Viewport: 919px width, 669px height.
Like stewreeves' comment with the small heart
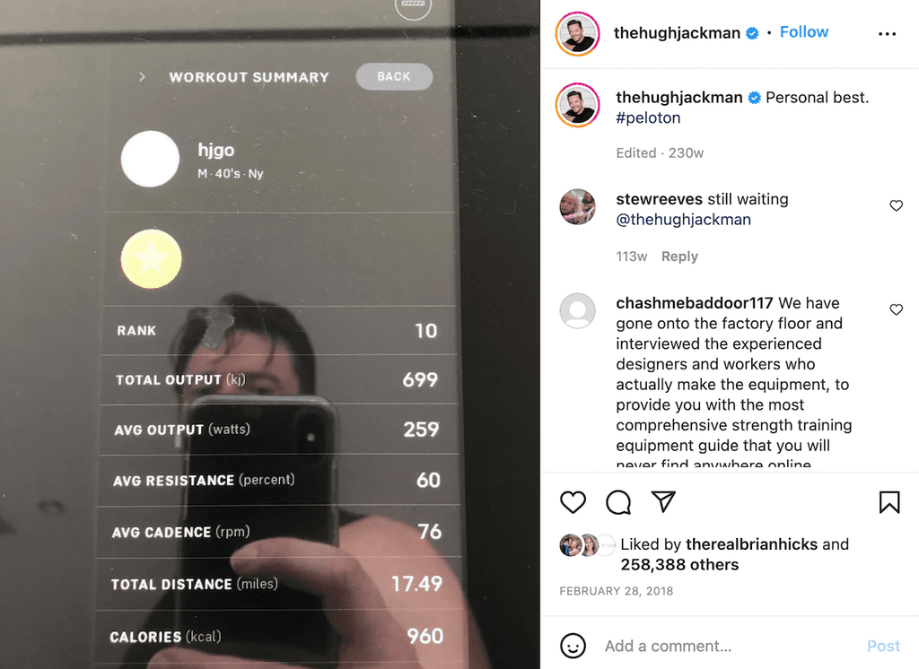pos(897,205)
